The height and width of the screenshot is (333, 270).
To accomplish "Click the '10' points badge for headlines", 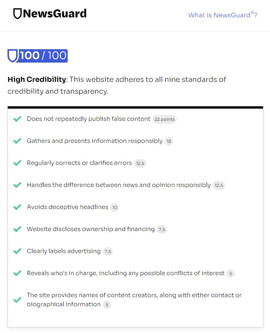I will (115, 207).
